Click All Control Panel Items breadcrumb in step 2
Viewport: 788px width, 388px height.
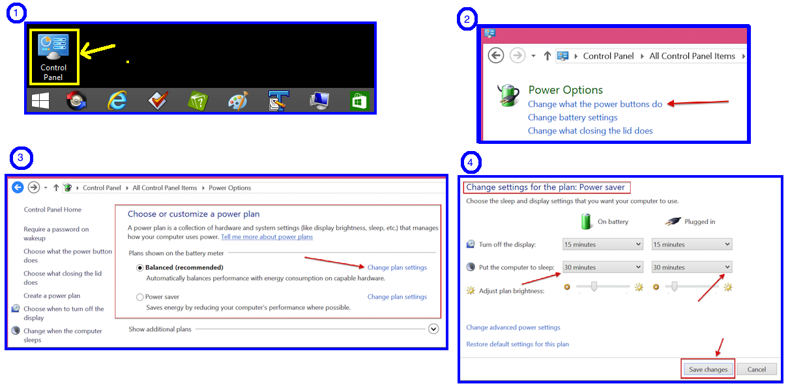click(692, 56)
